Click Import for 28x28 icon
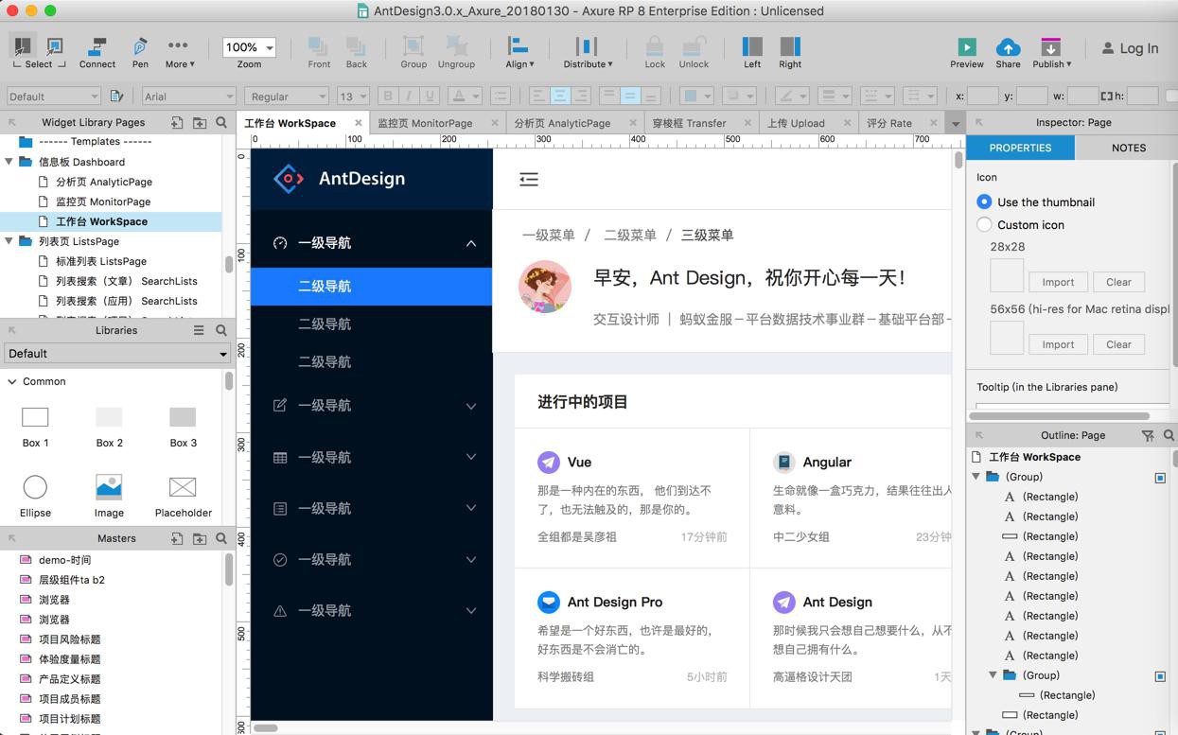The height and width of the screenshot is (735, 1178). [x=1058, y=282]
